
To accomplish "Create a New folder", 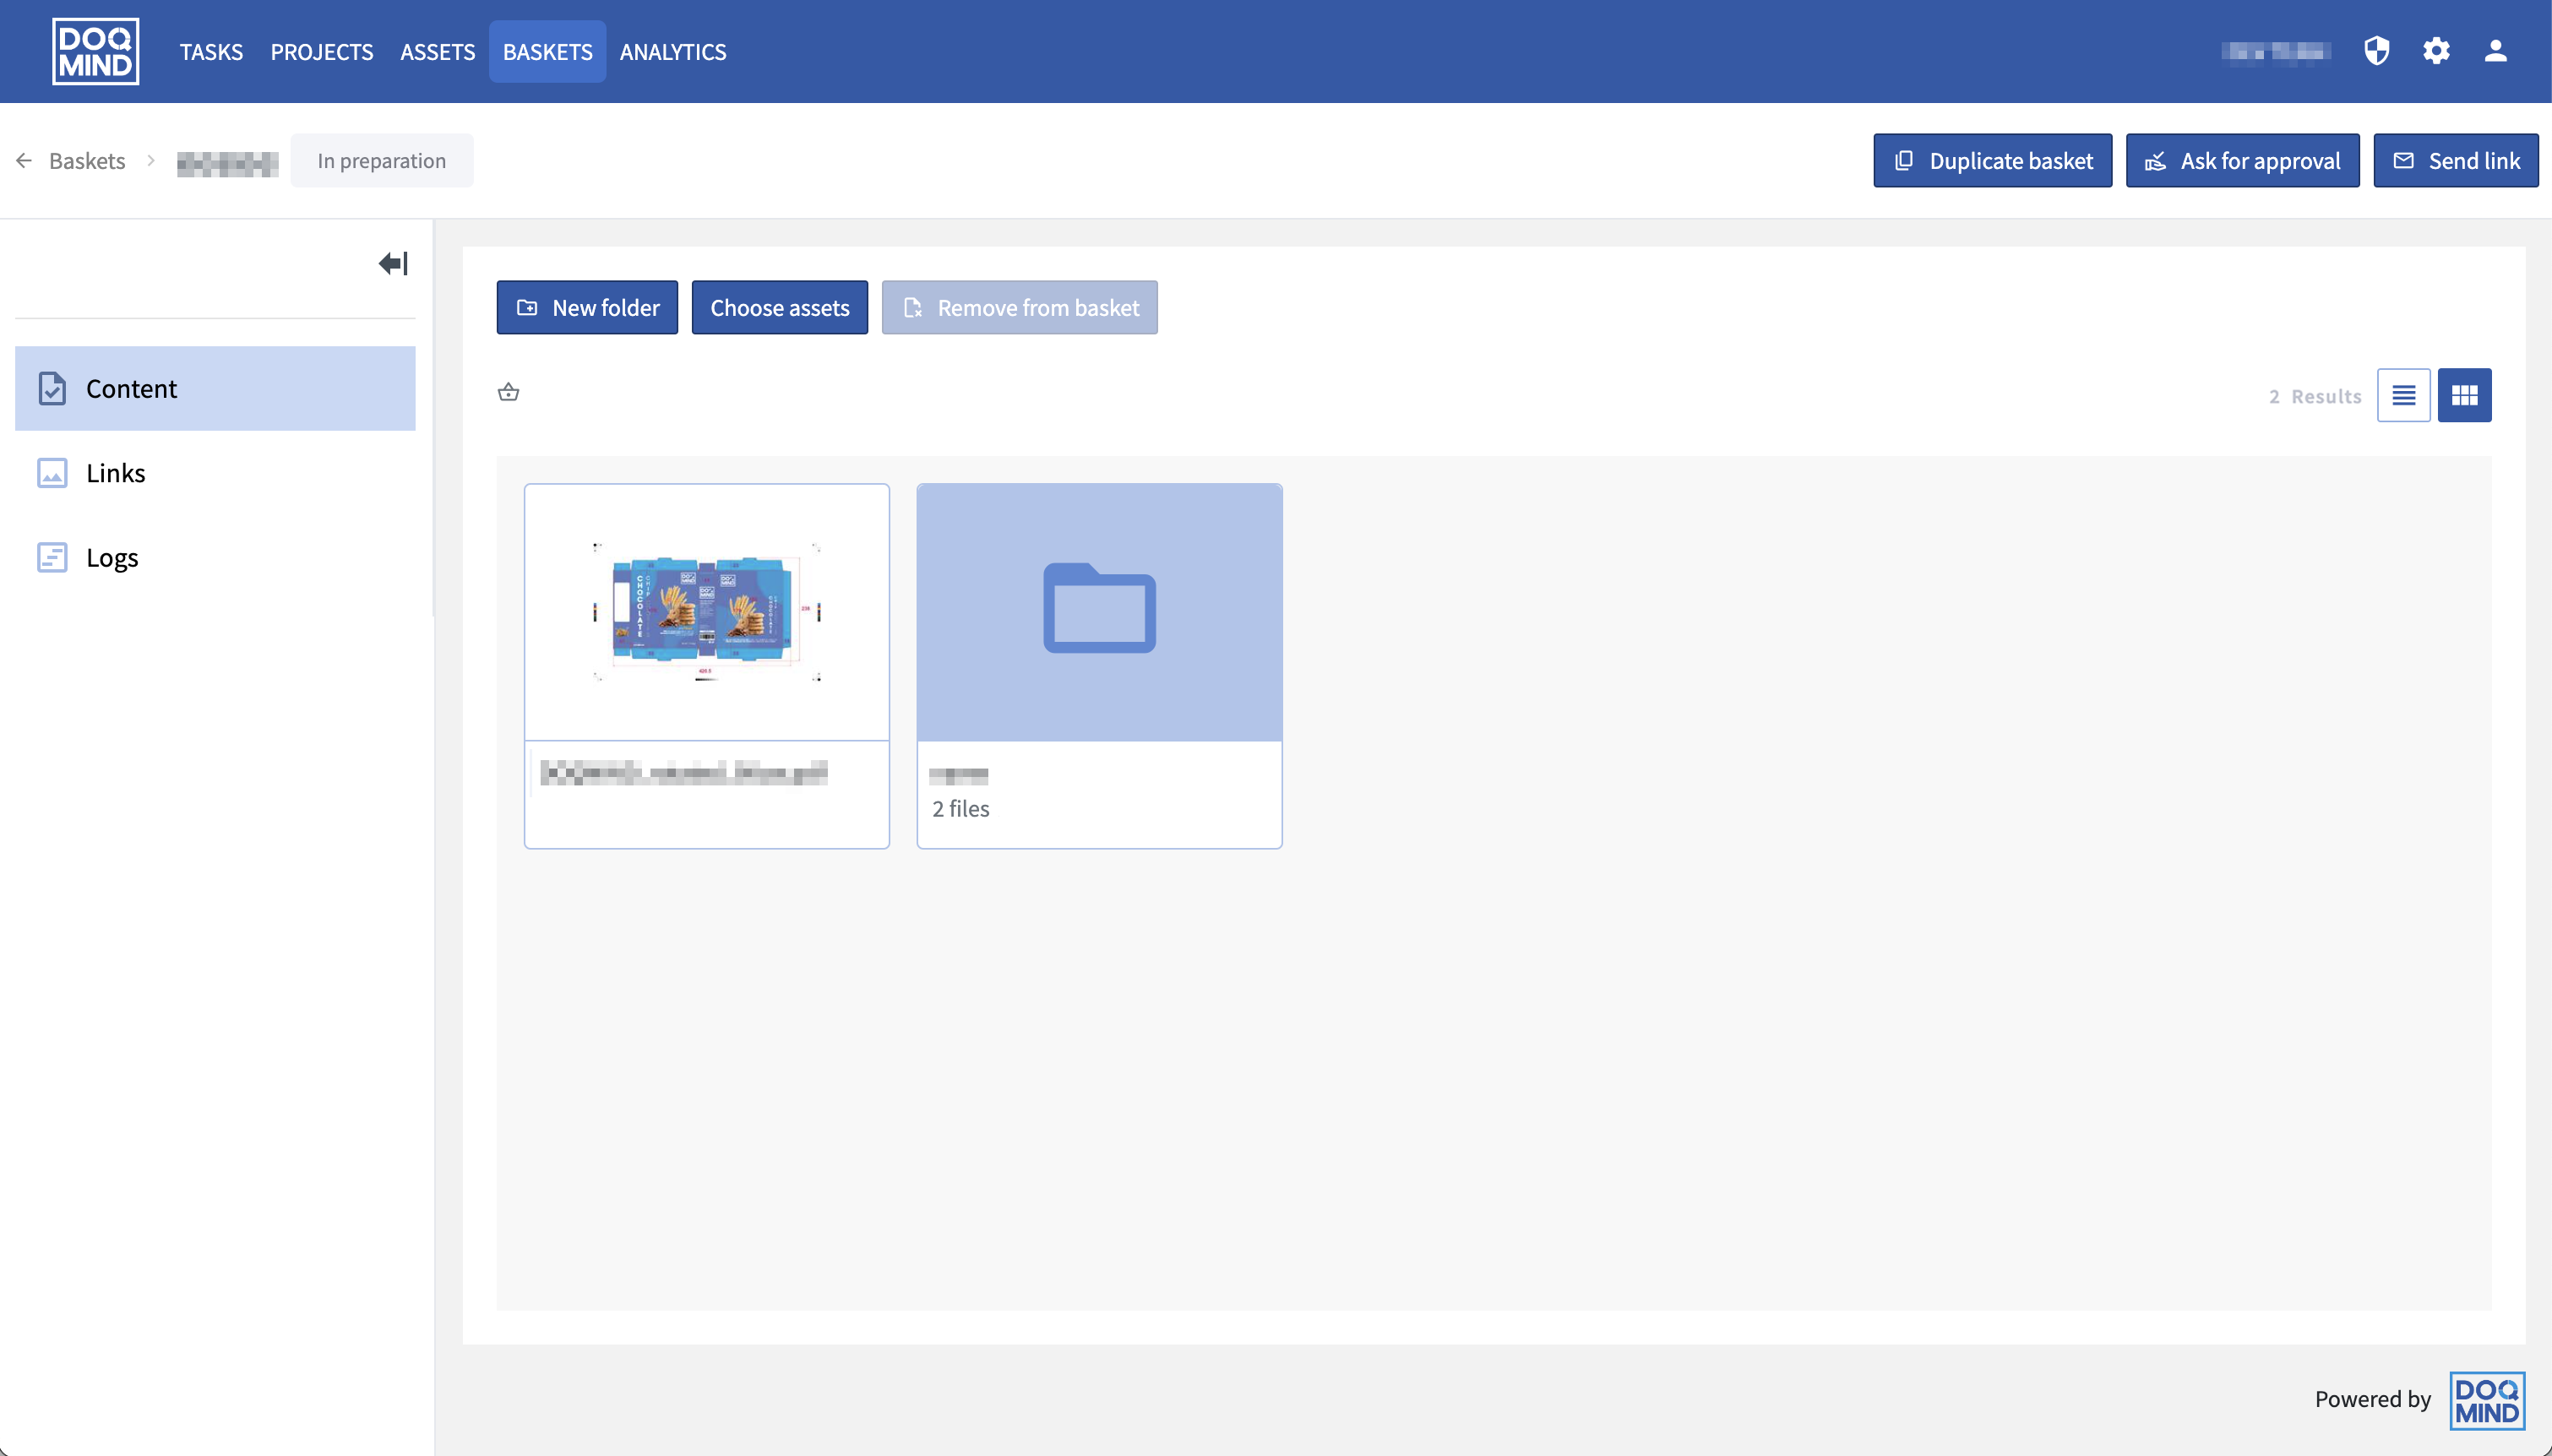I will click(587, 308).
